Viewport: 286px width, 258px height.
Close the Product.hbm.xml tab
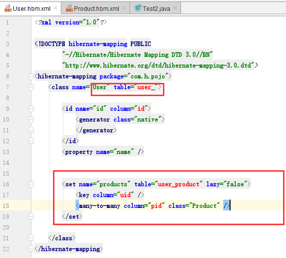124,8
